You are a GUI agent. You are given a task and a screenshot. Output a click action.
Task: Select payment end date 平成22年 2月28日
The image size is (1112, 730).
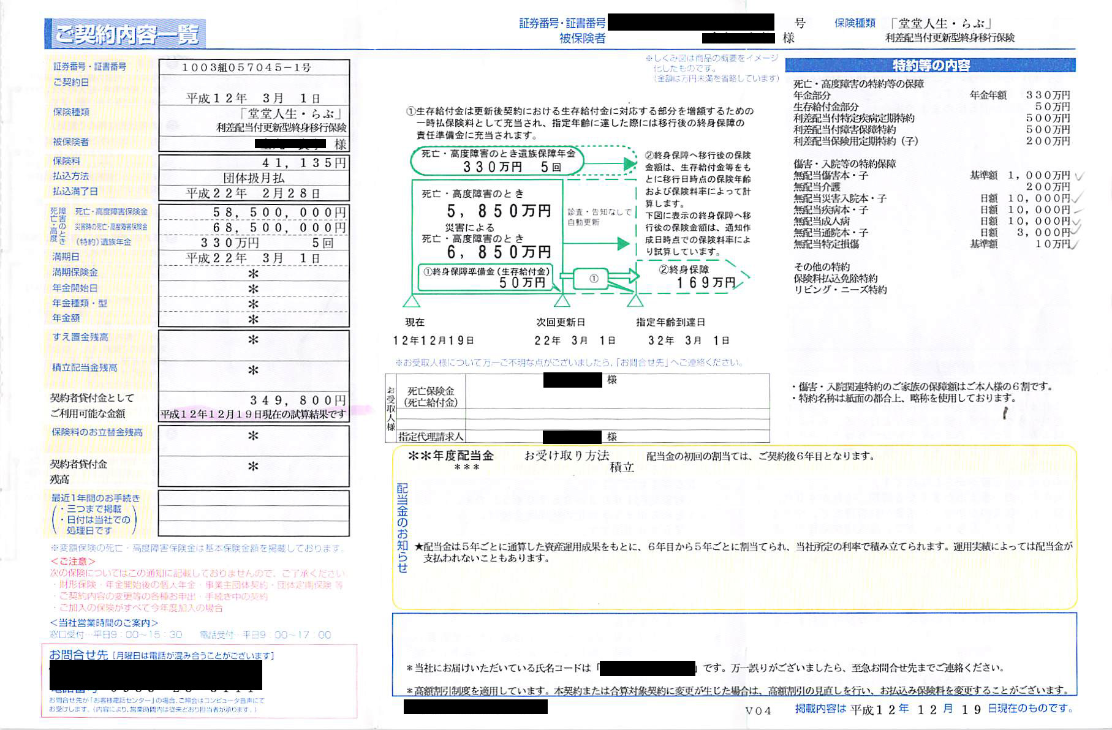[x=254, y=193]
